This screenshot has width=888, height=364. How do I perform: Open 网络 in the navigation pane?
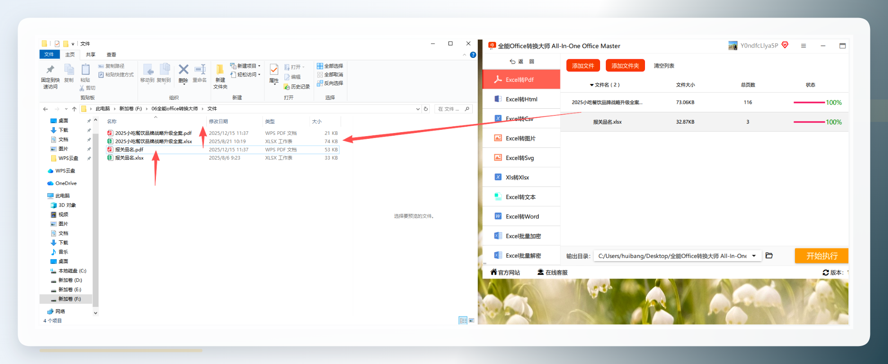pyautogui.click(x=60, y=311)
